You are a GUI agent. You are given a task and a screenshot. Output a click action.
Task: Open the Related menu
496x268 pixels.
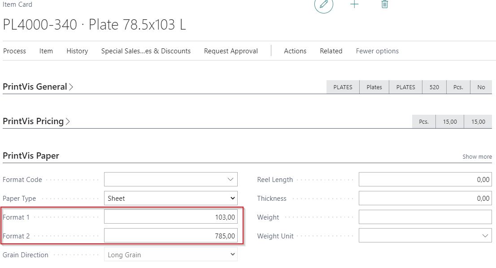[331, 51]
